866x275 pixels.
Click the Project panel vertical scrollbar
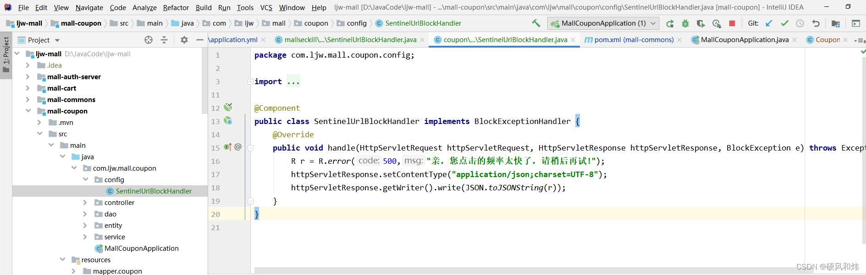pos(204,81)
